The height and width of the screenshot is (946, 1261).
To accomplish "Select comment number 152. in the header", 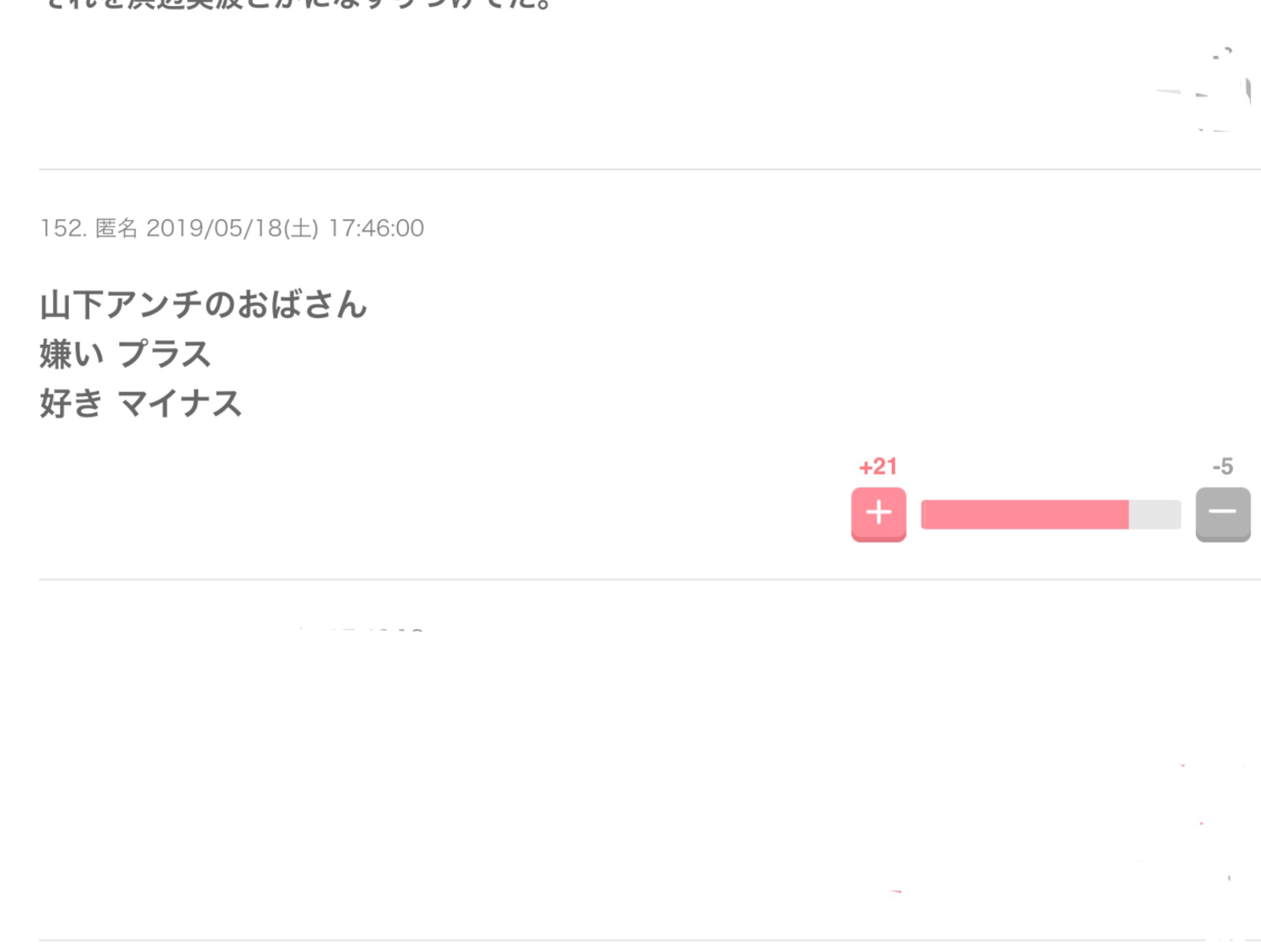I will (x=63, y=228).
